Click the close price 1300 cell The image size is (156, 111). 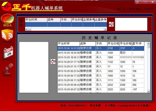126,80
